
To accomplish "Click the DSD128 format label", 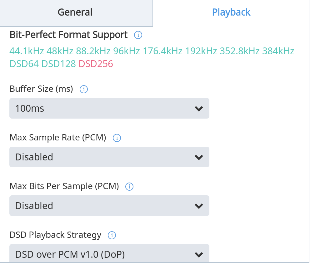I will pos(59,64).
